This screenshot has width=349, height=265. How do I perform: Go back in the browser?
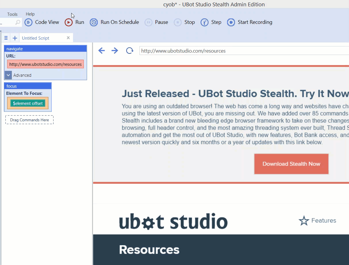pos(101,51)
